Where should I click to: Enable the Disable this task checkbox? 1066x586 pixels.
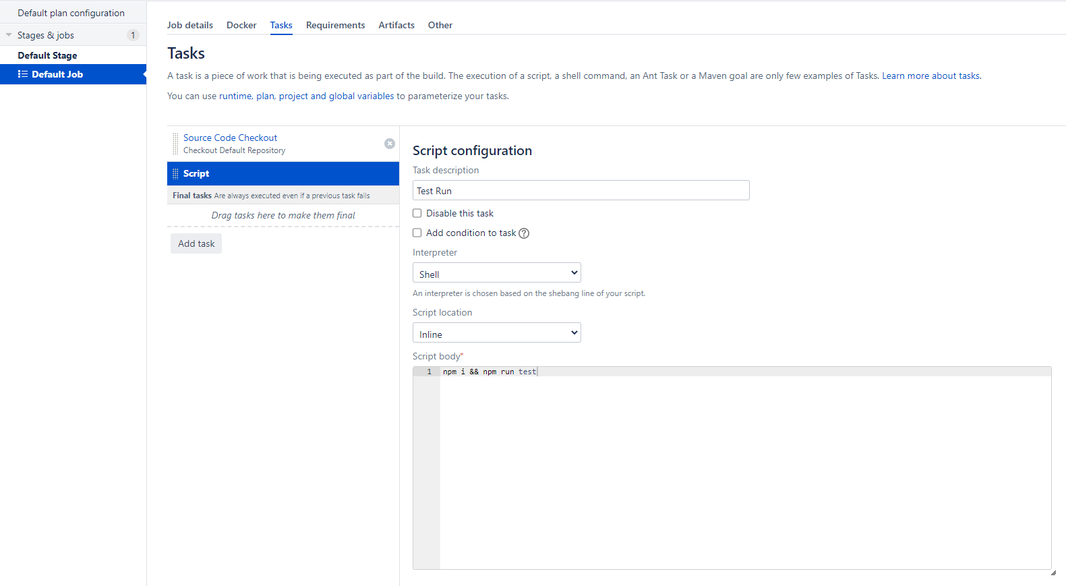coord(417,213)
